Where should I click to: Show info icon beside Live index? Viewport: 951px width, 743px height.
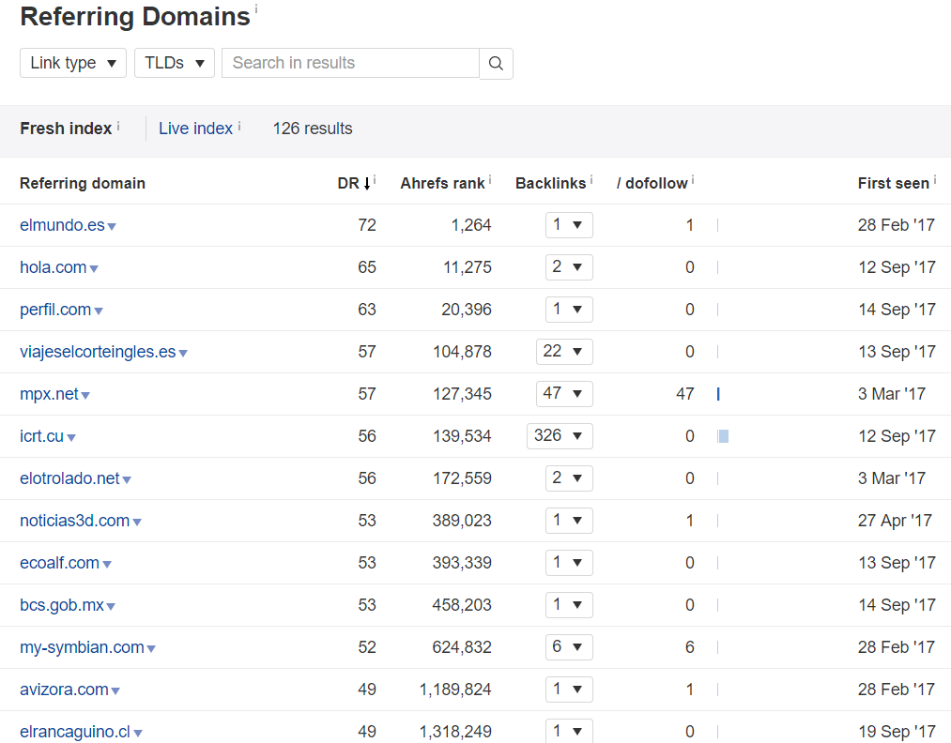239,126
